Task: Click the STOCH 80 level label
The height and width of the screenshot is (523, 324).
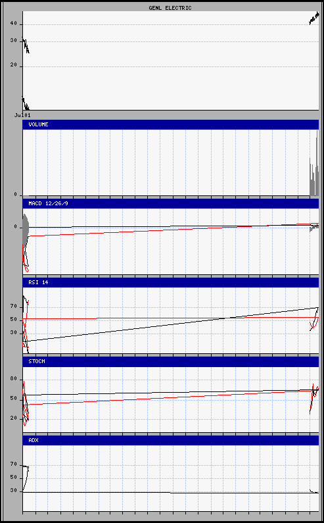Action: [x=13, y=379]
